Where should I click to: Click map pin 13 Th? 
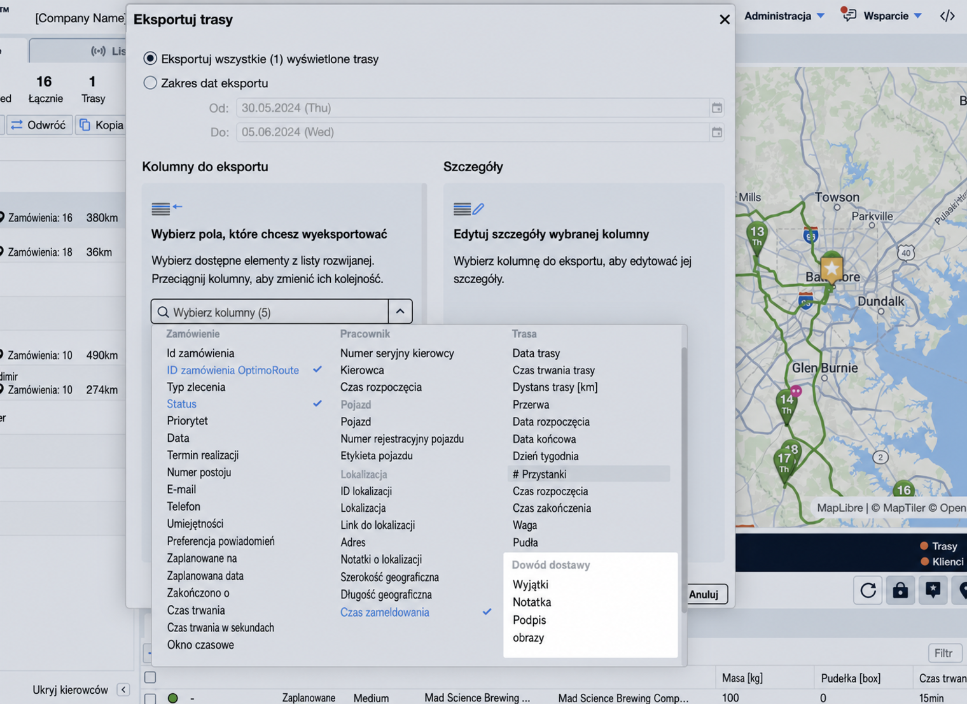pyautogui.click(x=757, y=237)
